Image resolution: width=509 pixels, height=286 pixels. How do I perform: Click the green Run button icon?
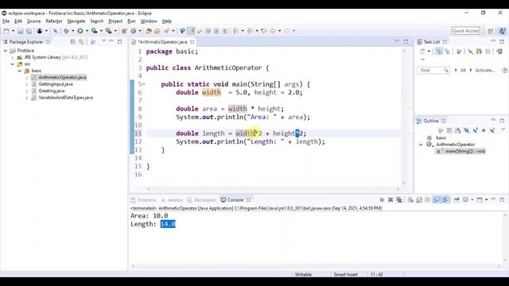tap(80, 31)
